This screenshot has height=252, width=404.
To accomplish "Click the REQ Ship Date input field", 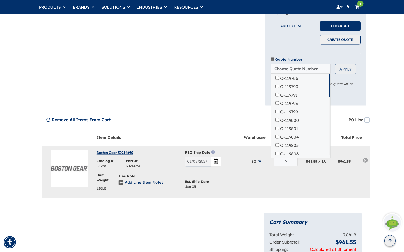I will [x=198, y=161].
